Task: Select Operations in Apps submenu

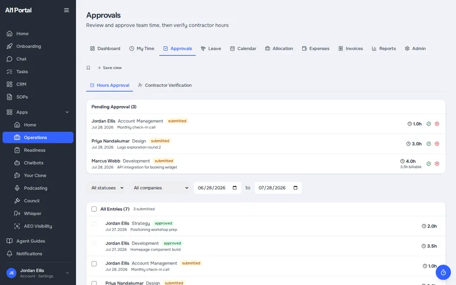Action: click(38, 137)
